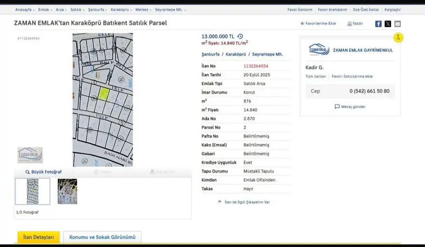The height and width of the screenshot is (247, 425).
Task: Click the complaint flag icon
Action: coord(220,202)
